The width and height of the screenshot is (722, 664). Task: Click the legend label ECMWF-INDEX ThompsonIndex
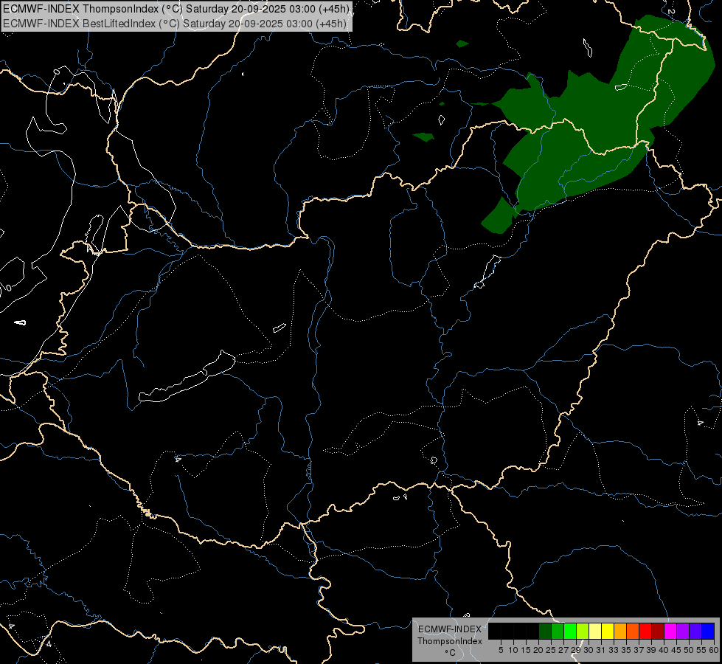(450, 635)
